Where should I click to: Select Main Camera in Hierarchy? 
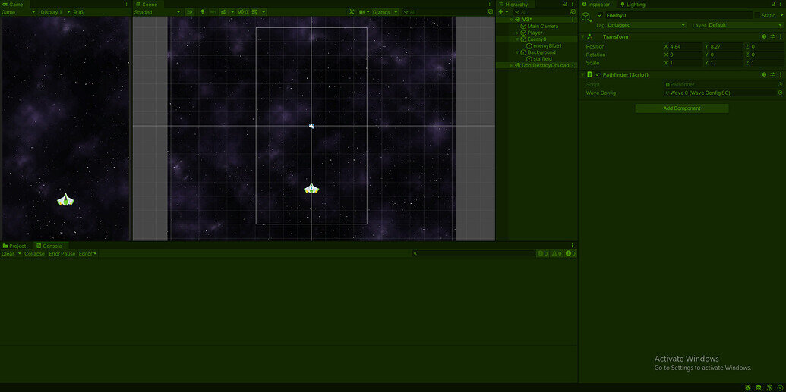[542, 26]
